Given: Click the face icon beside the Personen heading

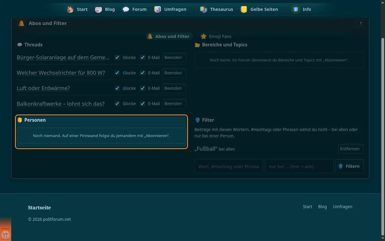Looking at the screenshot, I should tap(20, 120).
